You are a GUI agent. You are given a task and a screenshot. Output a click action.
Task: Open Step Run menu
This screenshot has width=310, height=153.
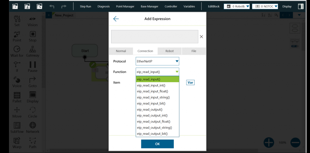pos(85,6)
